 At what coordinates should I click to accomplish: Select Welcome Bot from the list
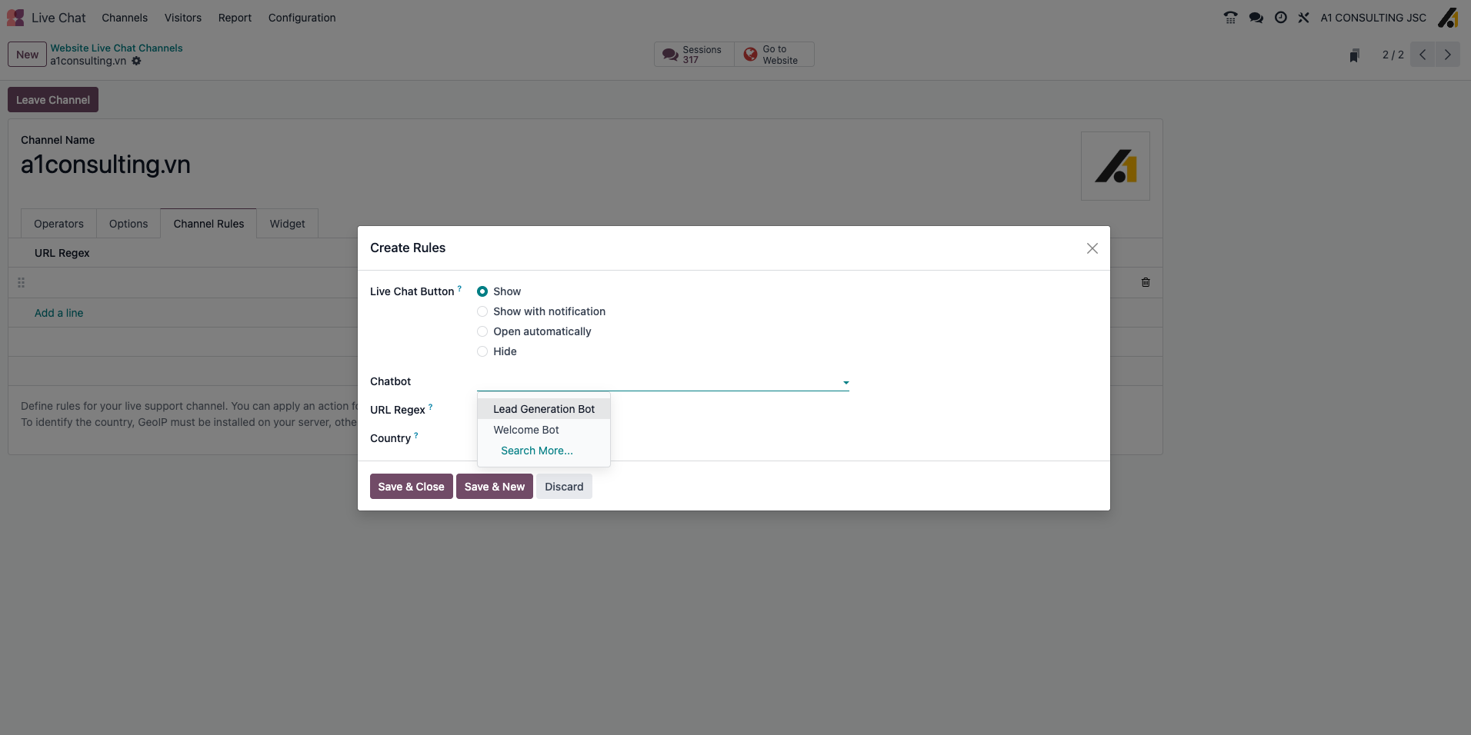coord(525,430)
